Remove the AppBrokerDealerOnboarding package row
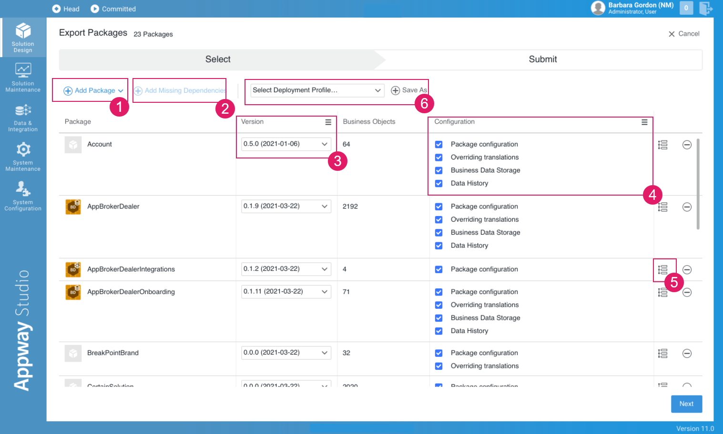This screenshot has height=434, width=723. coord(687,293)
